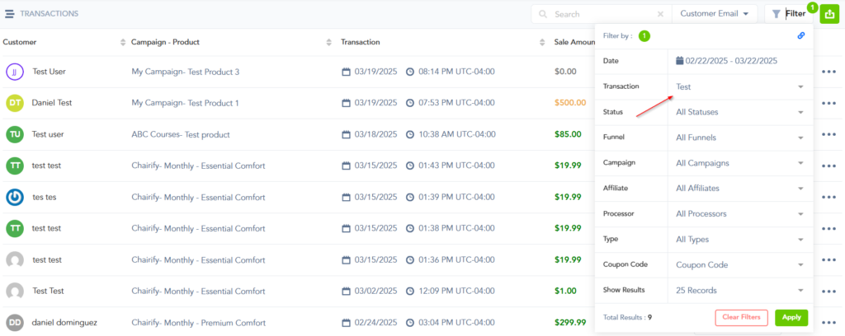Click the calendar icon in Date filter
This screenshot has width=845, height=336.
pos(679,61)
